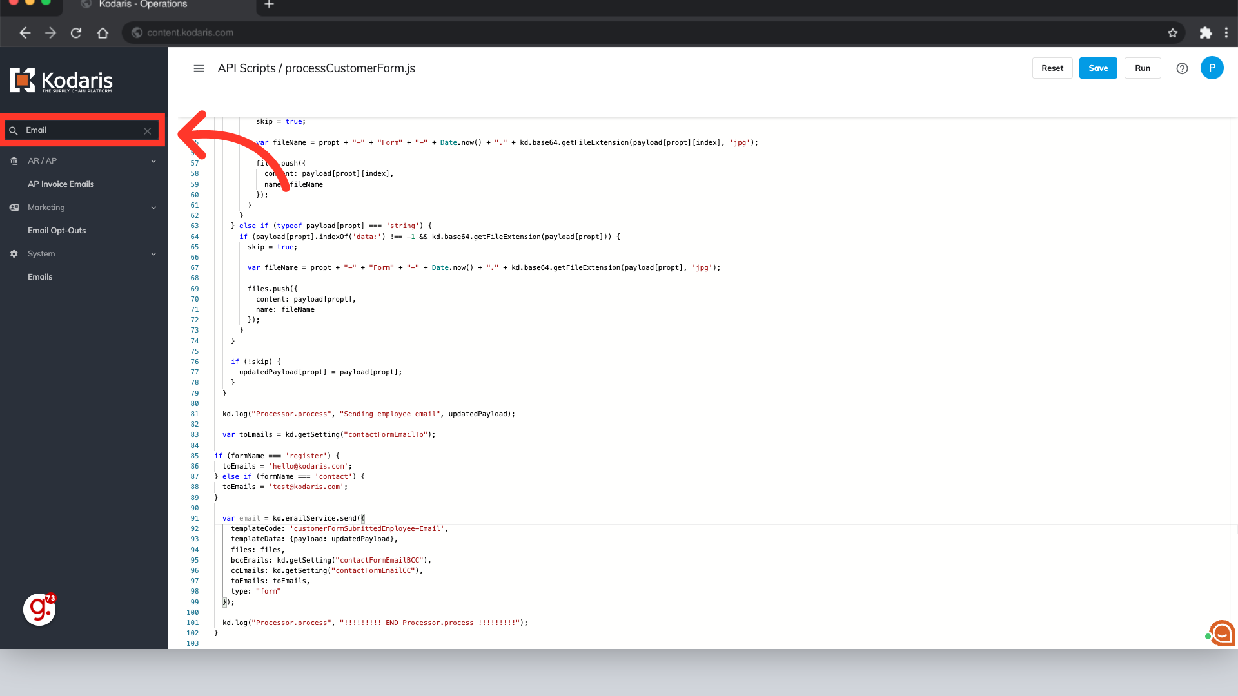
Task: Collapse the AR / AP section
Action: tap(153, 161)
